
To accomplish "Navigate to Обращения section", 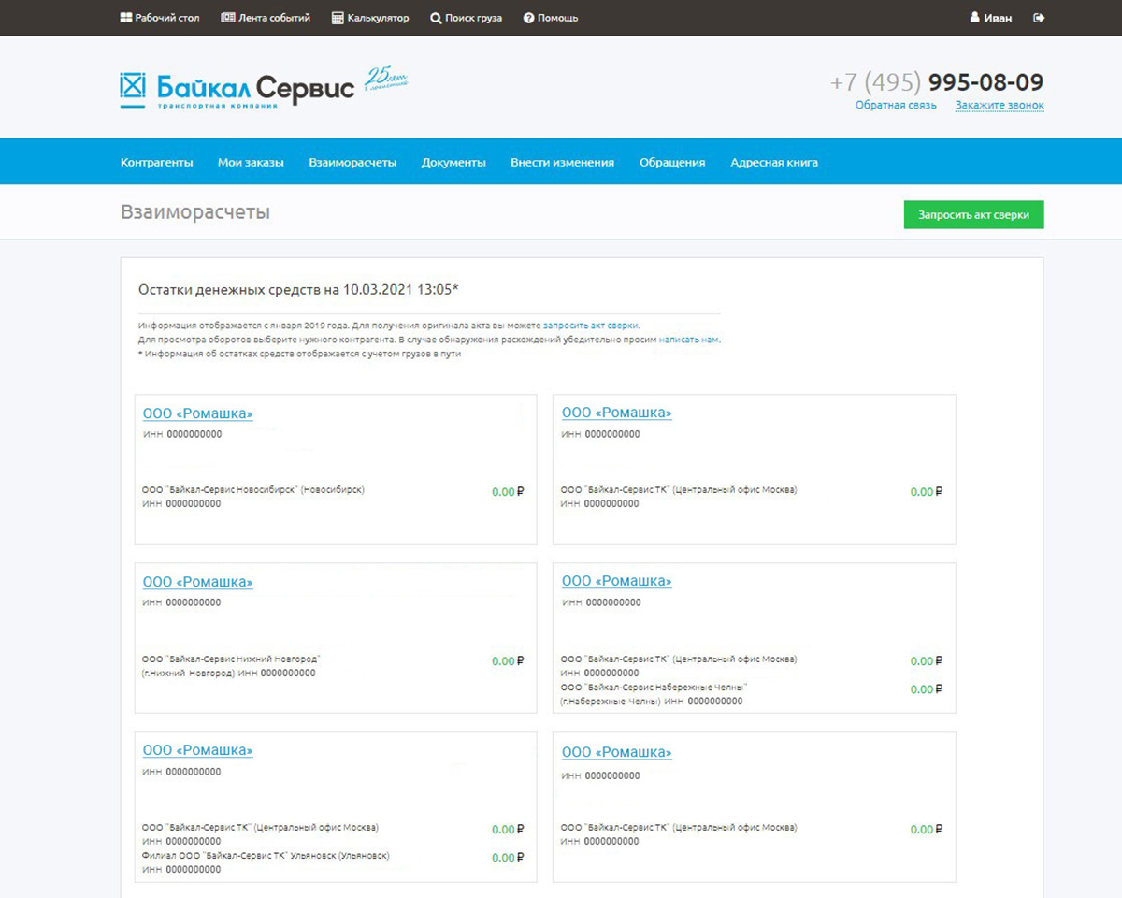I will coord(671,162).
